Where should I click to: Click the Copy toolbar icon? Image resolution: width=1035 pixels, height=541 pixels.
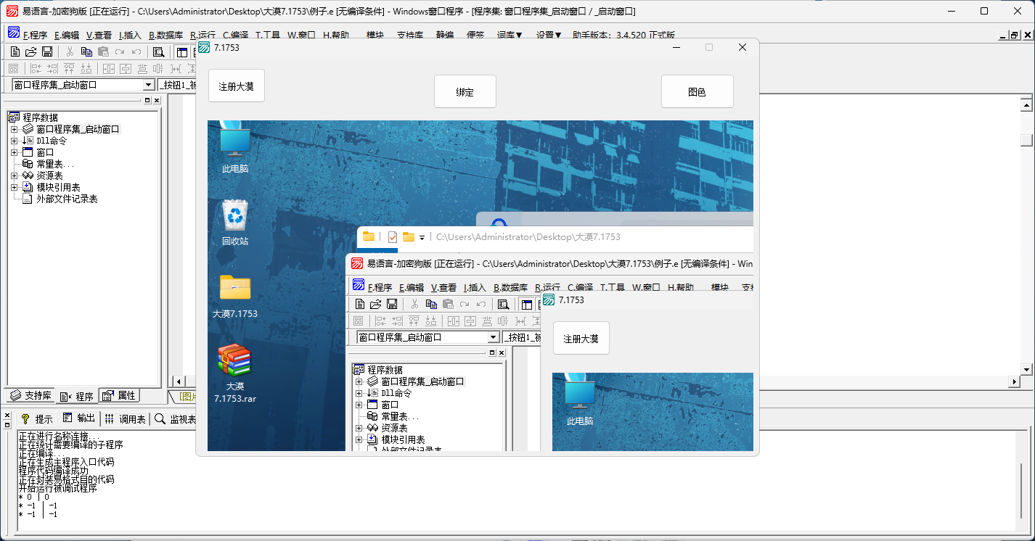86,51
